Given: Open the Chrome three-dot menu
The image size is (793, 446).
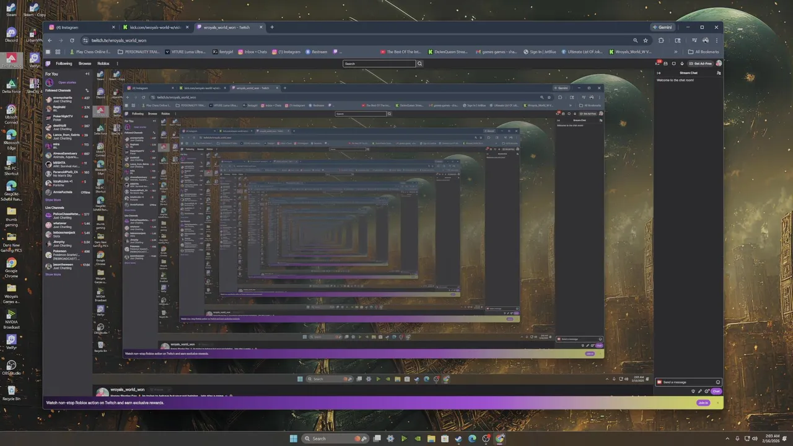Looking at the screenshot, I should (x=717, y=40).
